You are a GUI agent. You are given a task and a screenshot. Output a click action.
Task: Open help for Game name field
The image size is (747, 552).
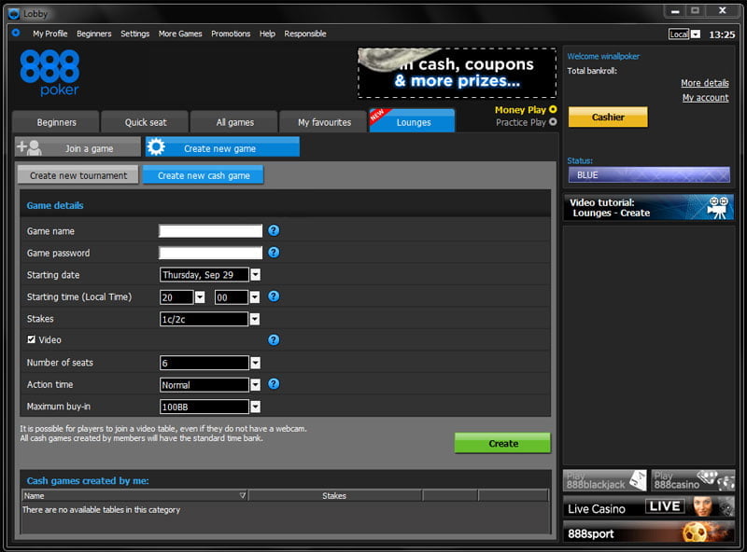tap(274, 231)
